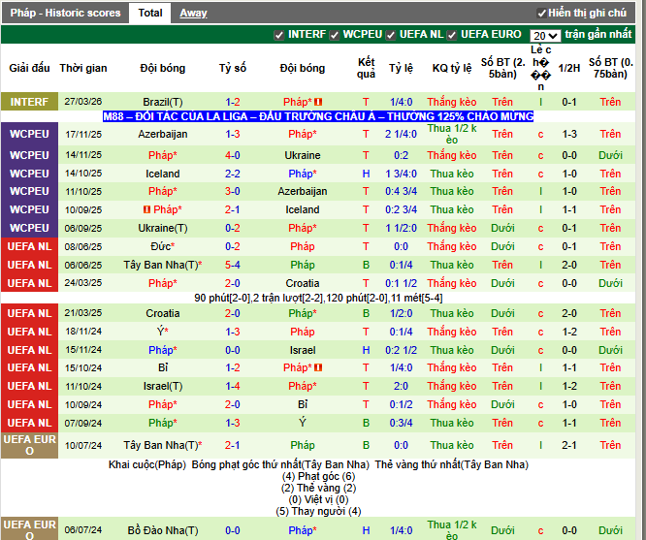
Task: Click score 3-0 of Pháp vs Azerbaijan
Action: (x=233, y=191)
